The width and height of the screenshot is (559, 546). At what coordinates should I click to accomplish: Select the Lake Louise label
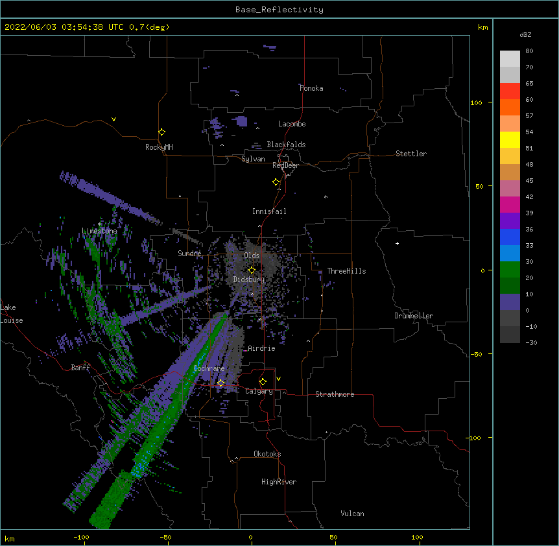tap(12, 314)
